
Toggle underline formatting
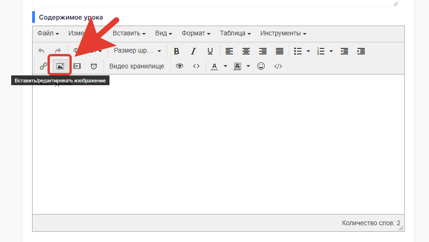coord(210,51)
